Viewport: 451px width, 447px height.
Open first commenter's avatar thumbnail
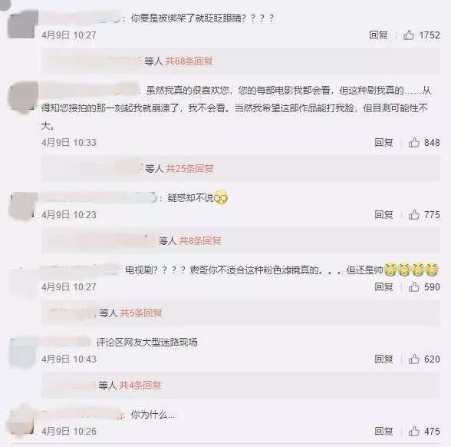pyautogui.click(x=22, y=25)
